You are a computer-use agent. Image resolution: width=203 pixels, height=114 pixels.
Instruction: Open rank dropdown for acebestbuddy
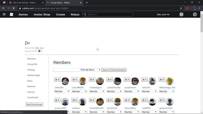coord(114,92)
